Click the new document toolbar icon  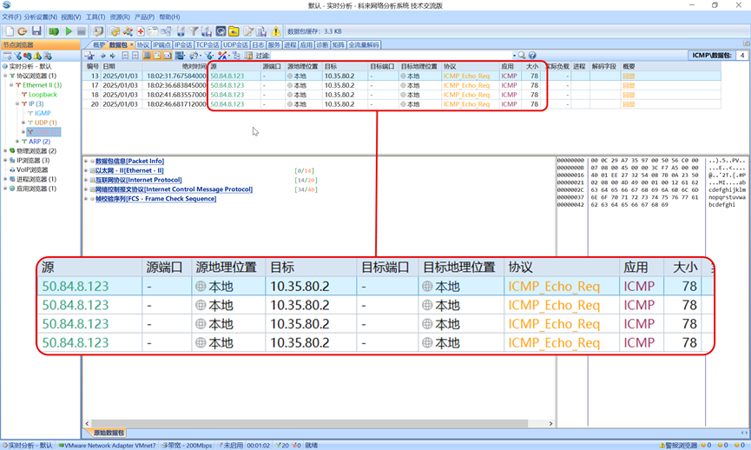click(x=9, y=31)
